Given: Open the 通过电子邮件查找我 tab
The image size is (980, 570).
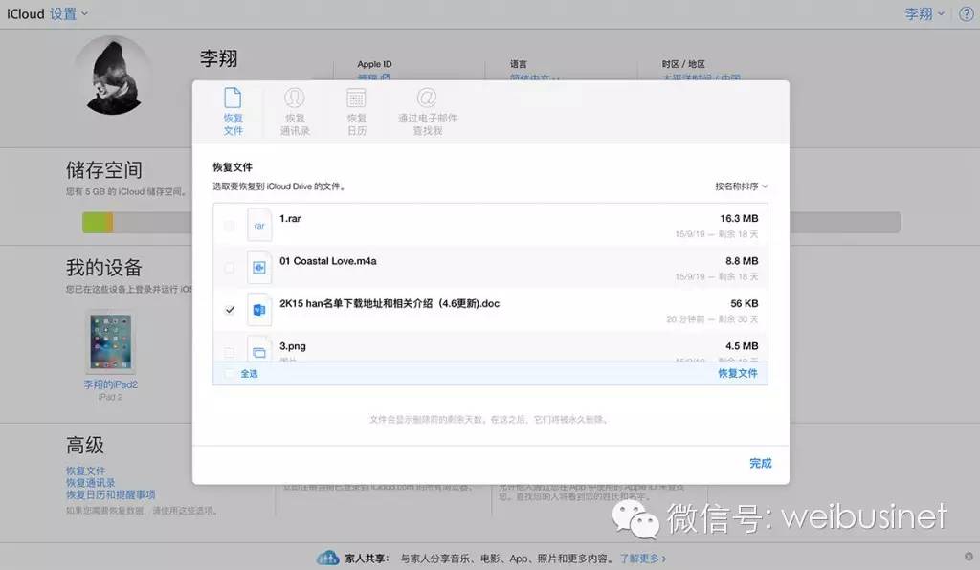Looking at the screenshot, I should pyautogui.click(x=428, y=113).
